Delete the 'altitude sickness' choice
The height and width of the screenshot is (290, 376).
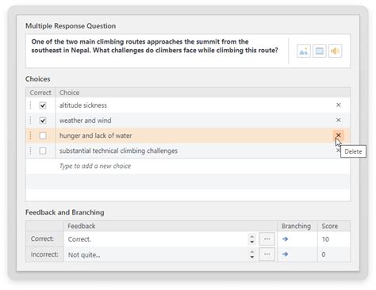click(x=338, y=105)
